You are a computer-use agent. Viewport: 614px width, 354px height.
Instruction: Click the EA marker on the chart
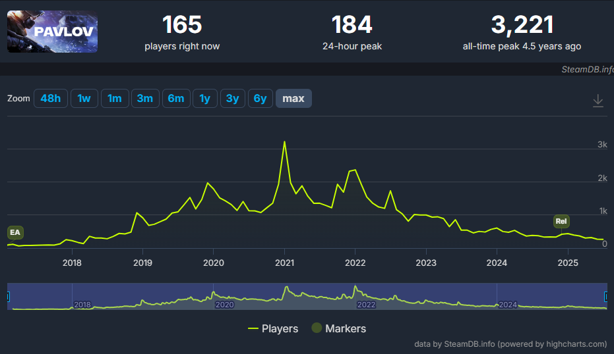tap(15, 232)
